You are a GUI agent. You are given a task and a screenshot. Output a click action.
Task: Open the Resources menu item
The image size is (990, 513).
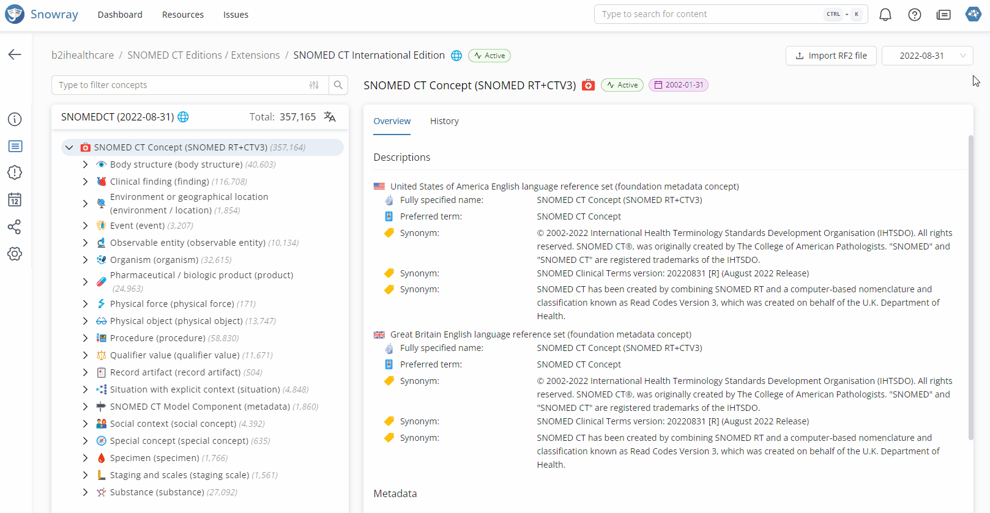tap(182, 15)
